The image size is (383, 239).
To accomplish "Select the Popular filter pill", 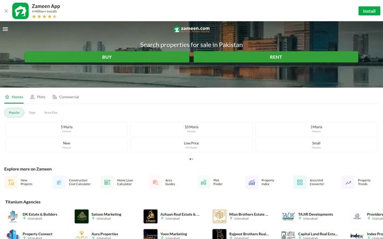I will (14, 113).
